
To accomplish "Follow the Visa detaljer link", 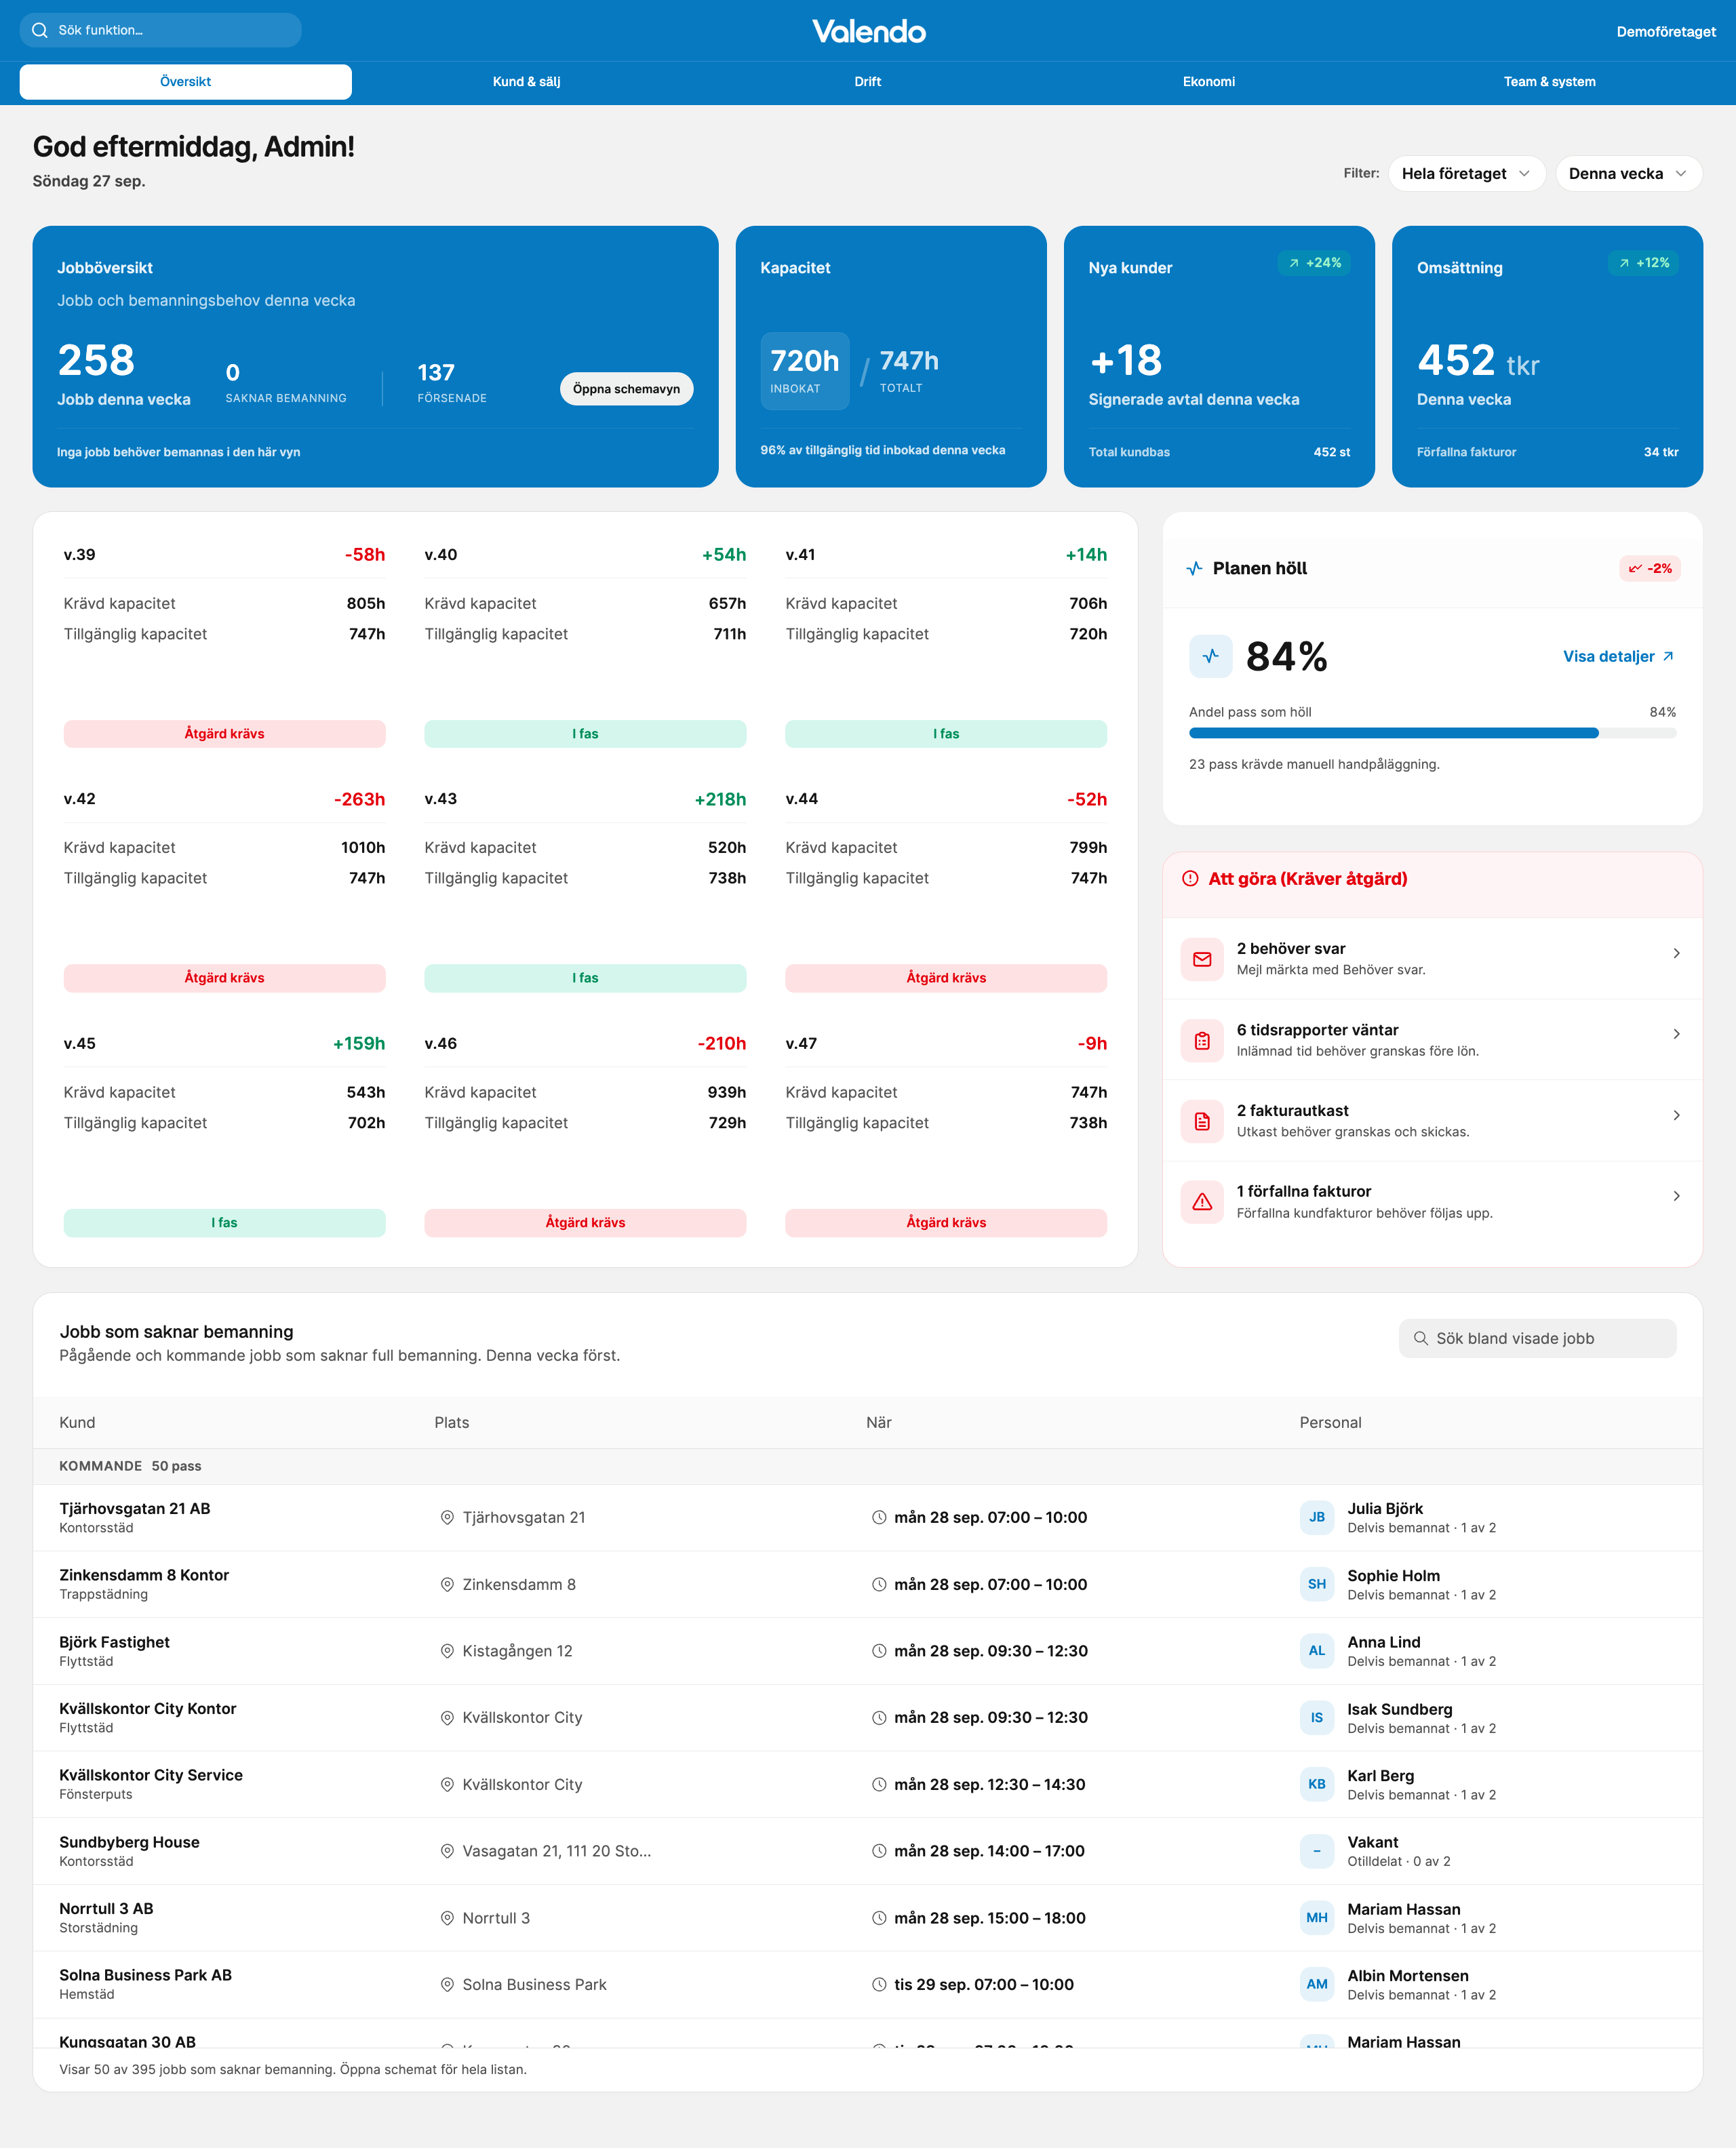I will 1619,656.
